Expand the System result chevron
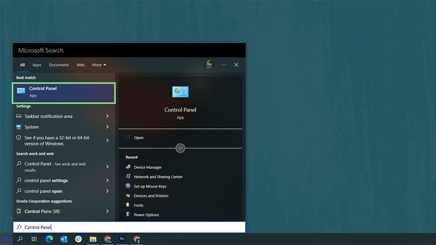The height and width of the screenshot is (245, 436). click(x=107, y=127)
